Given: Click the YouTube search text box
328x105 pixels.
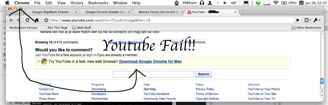Looking at the screenshot, I should point(153,74).
